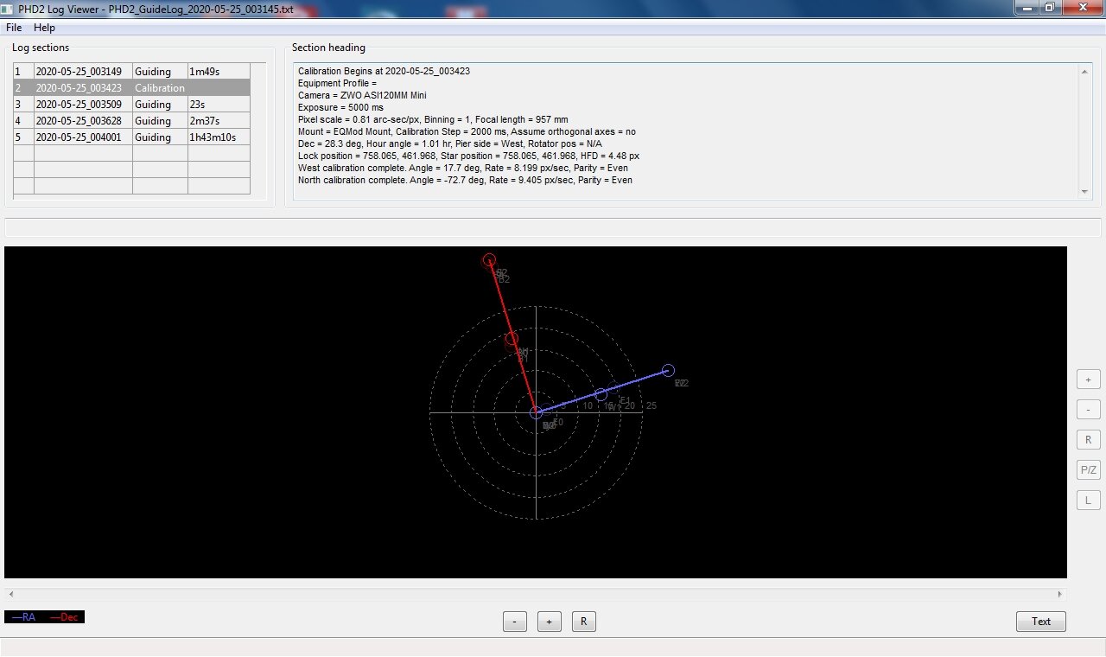The height and width of the screenshot is (657, 1106).
Task: Click the RA legend entry
Action: point(23,617)
